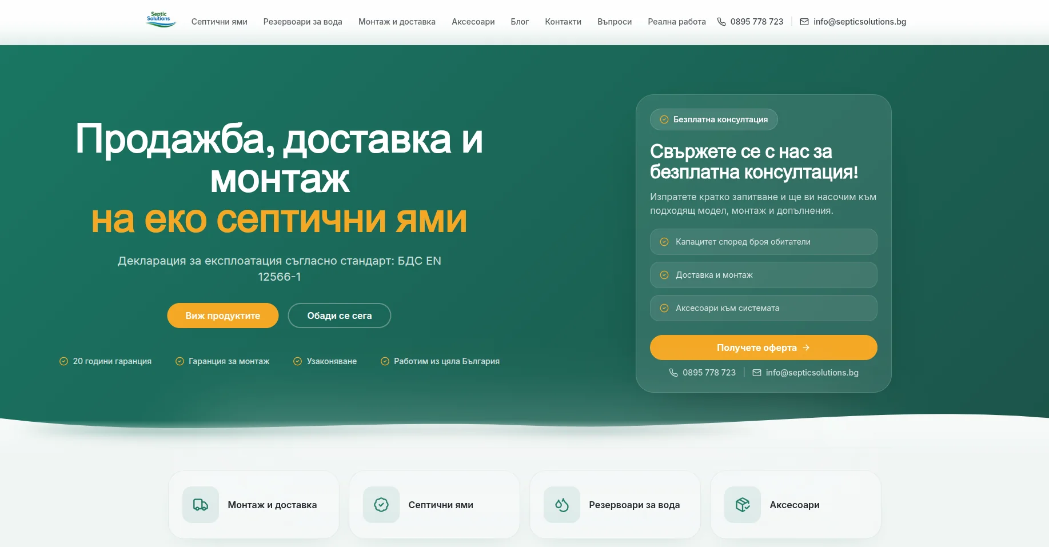This screenshot has width=1049, height=547.
Task: Click 'Узаконяване' text
Action: pos(332,361)
